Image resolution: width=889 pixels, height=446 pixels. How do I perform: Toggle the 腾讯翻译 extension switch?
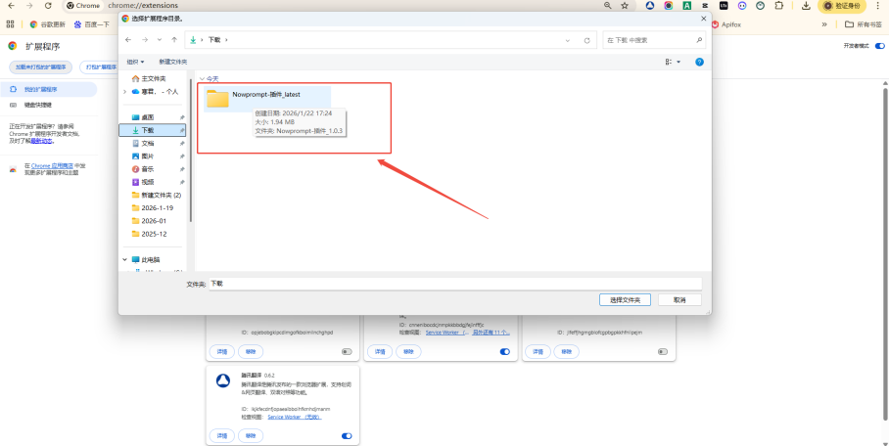pyautogui.click(x=347, y=435)
